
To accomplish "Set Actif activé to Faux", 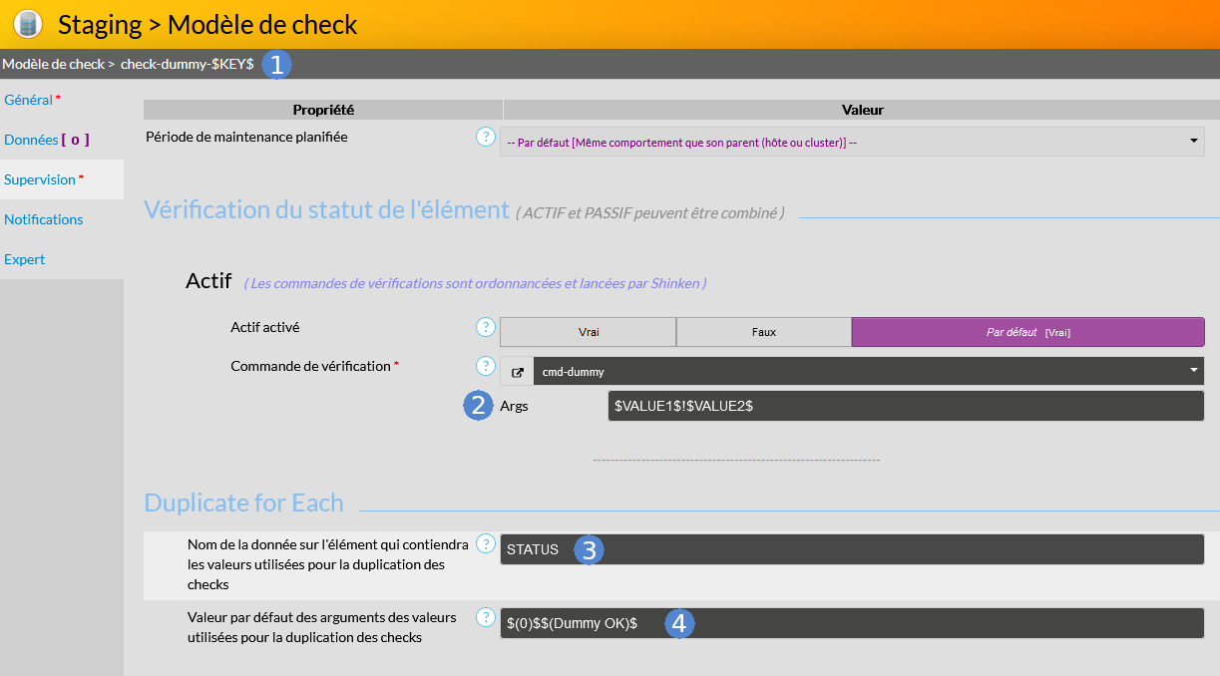I will [x=763, y=332].
